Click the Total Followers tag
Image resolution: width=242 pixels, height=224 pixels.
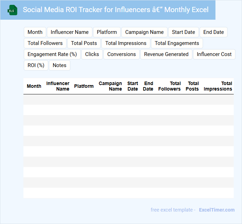[45, 43]
